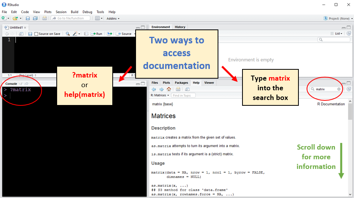Expand the R: Matrices topic dropdown

(160, 95)
